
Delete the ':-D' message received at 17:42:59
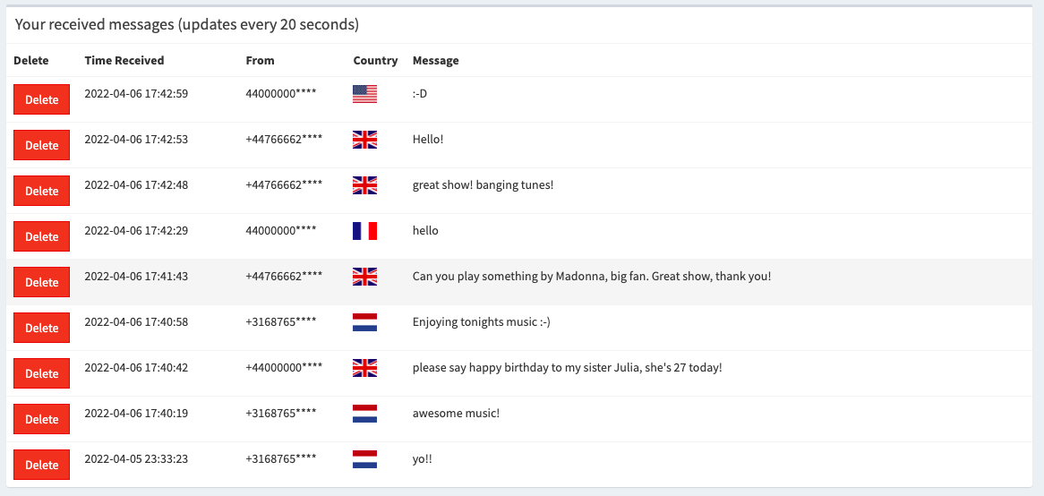(42, 100)
